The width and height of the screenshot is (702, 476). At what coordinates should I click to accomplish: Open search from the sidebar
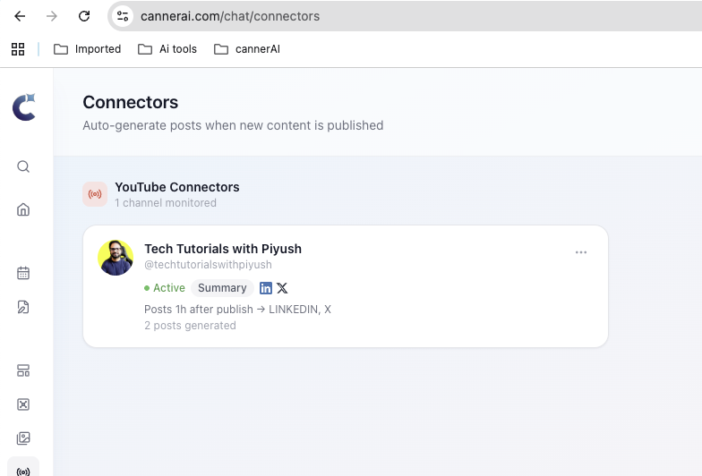[23, 166]
